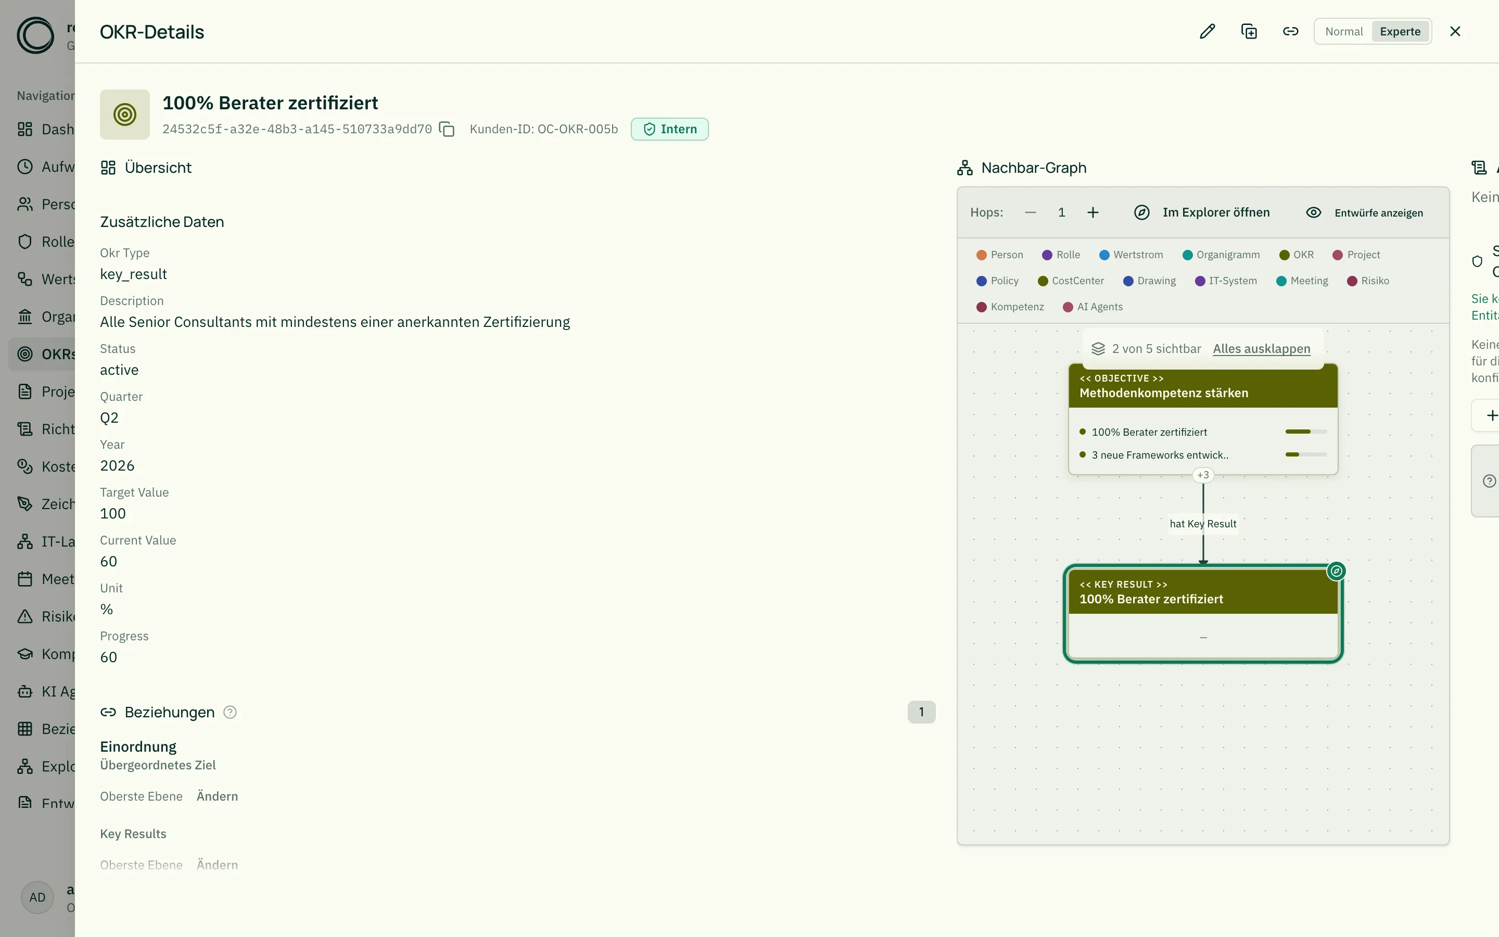Close the OKR-Details panel
This screenshot has height=937, width=1499.
tap(1455, 32)
